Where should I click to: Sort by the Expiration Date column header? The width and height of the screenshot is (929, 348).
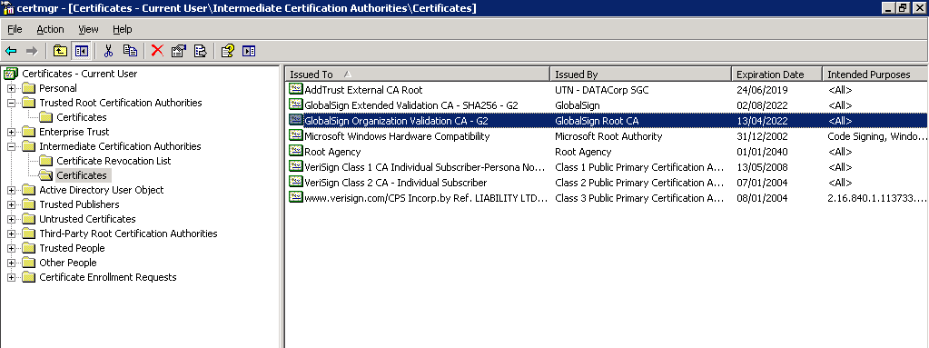[x=776, y=75]
